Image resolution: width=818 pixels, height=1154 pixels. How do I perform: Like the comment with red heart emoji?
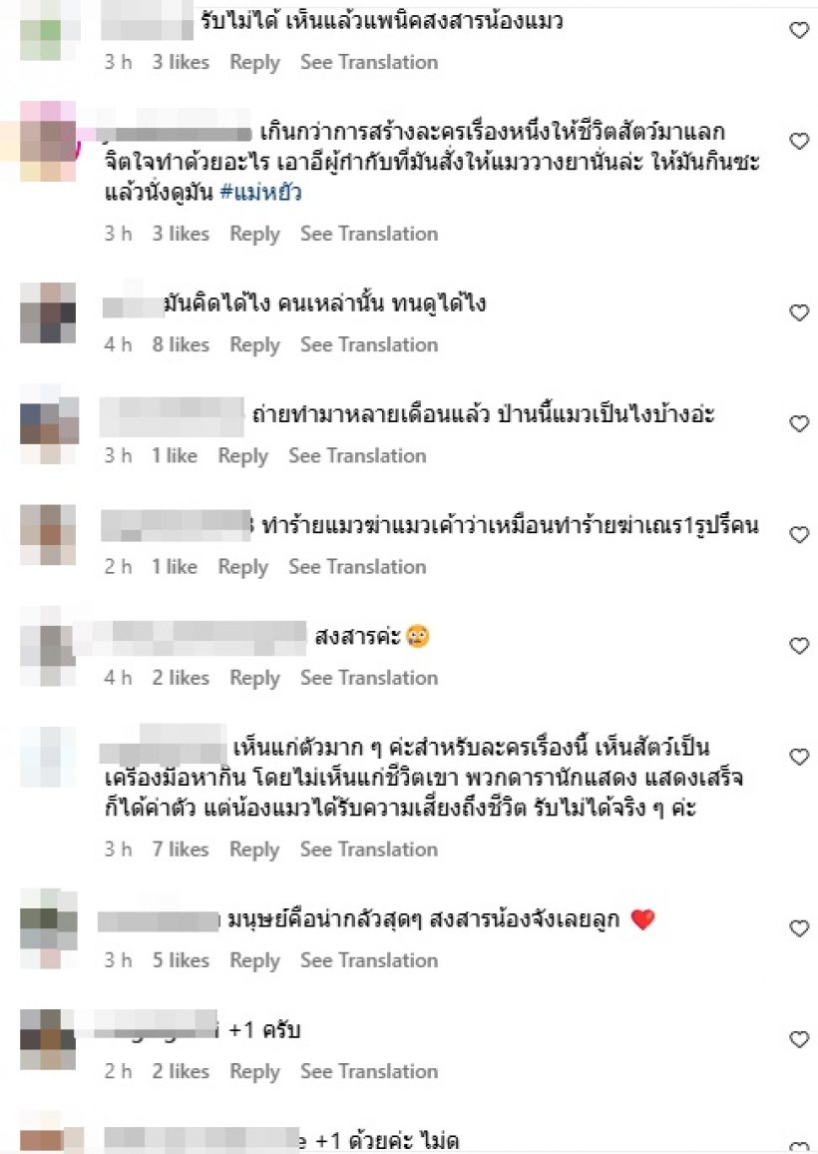pyautogui.click(x=799, y=928)
